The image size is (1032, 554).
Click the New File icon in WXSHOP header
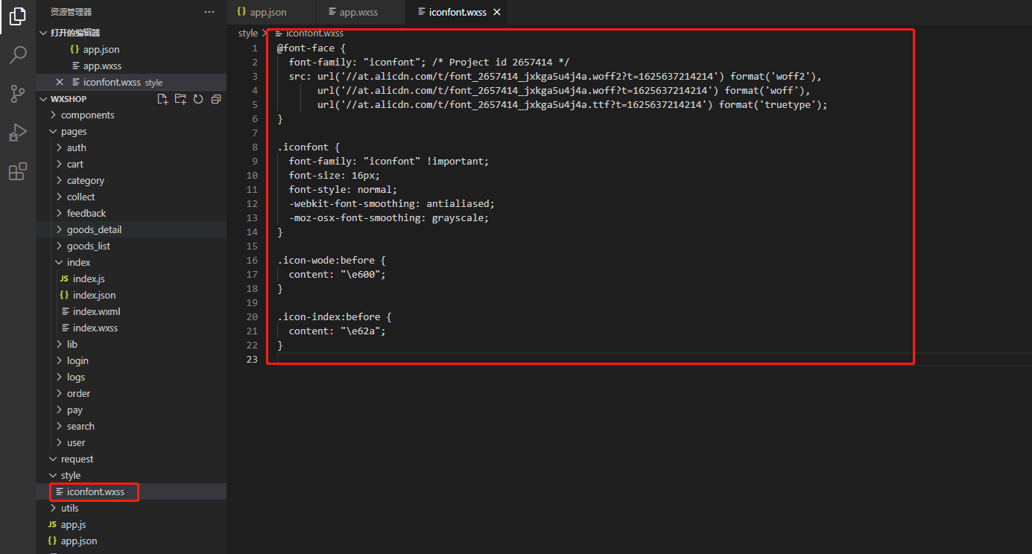point(162,99)
